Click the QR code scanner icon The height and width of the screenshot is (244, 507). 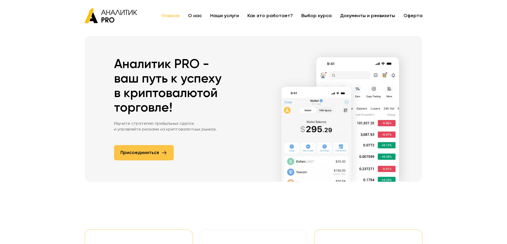point(345,110)
